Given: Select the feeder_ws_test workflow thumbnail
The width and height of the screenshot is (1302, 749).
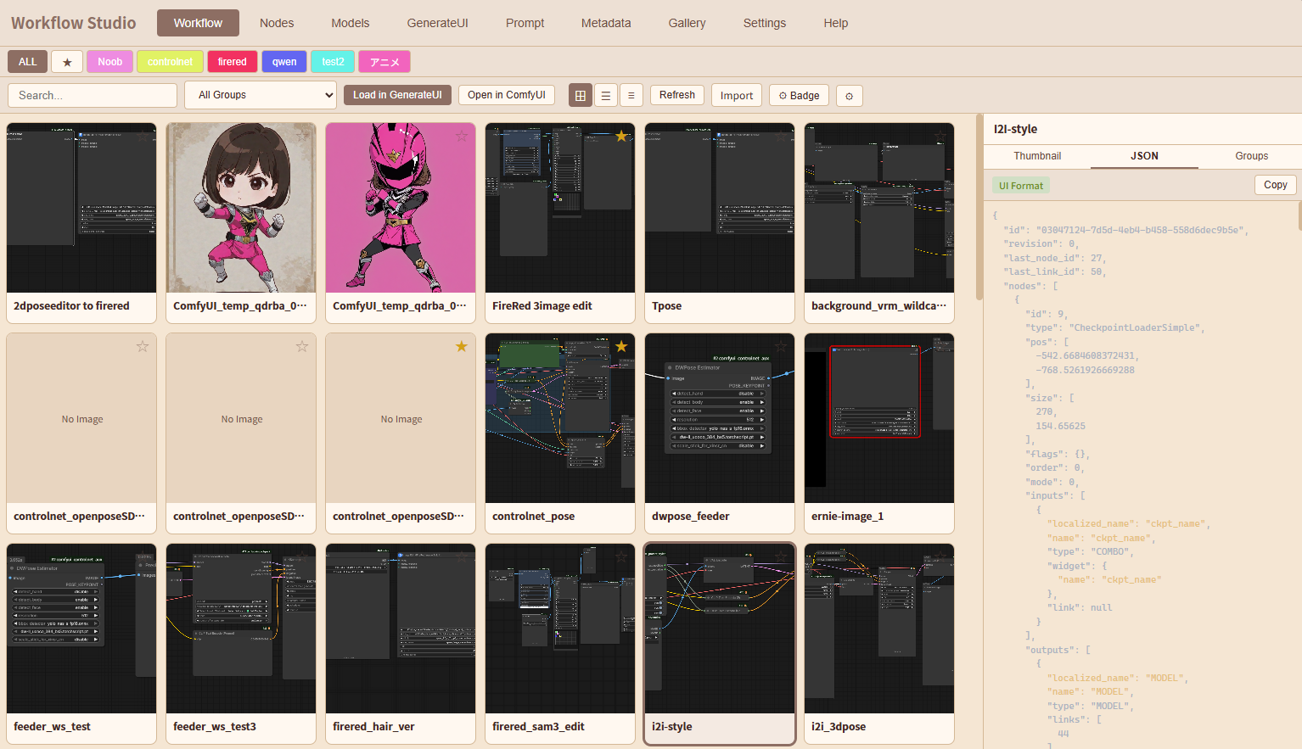Looking at the screenshot, I should (x=81, y=629).
